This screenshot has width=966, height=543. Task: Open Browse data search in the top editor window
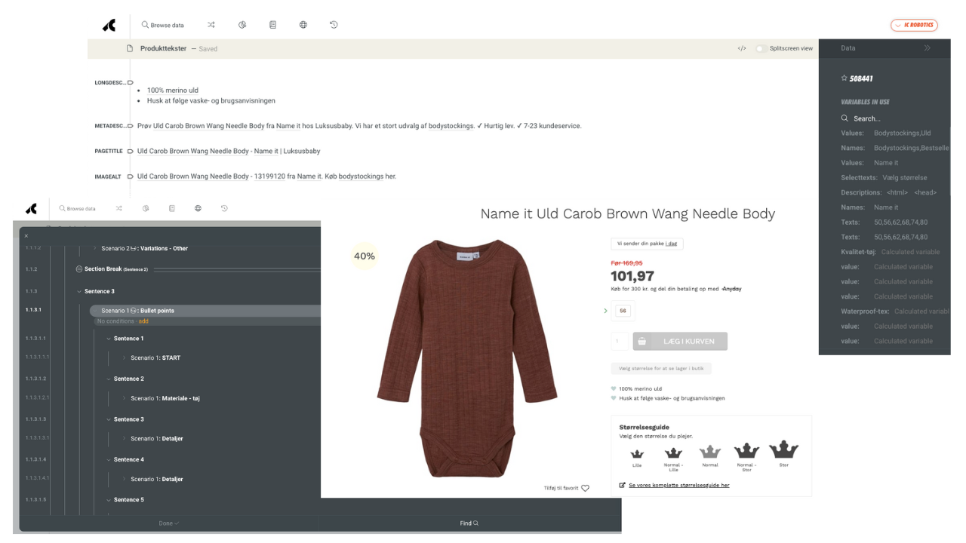(162, 25)
